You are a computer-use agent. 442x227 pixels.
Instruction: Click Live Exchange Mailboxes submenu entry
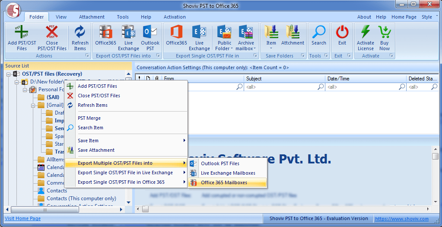pyautogui.click(x=227, y=173)
